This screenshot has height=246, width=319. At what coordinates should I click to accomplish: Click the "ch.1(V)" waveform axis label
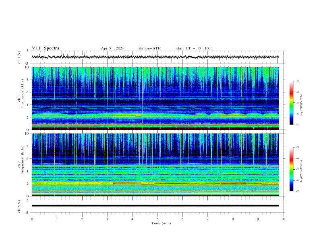pos(19,57)
